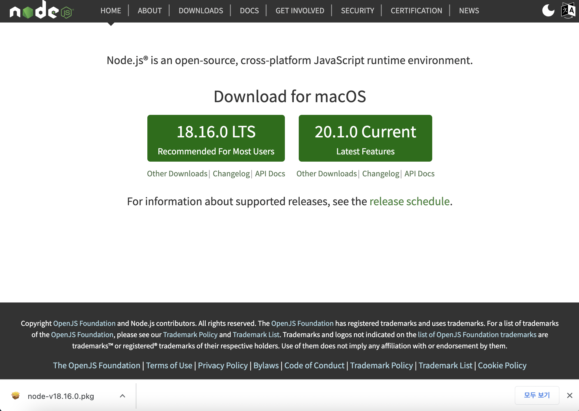Close the downloads bar

(569, 395)
